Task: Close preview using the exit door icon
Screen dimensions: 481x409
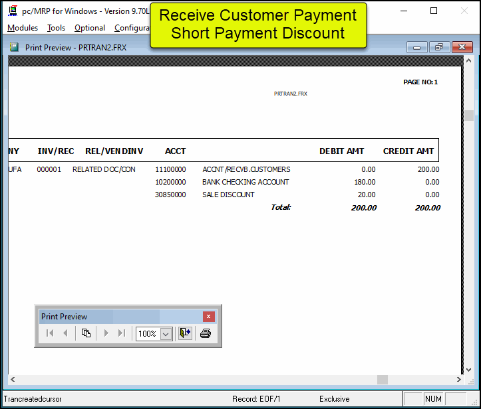Action: (184, 333)
